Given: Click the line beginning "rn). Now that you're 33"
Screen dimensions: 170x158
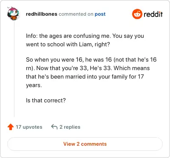Looking at the screenshot, I should click(88, 68).
